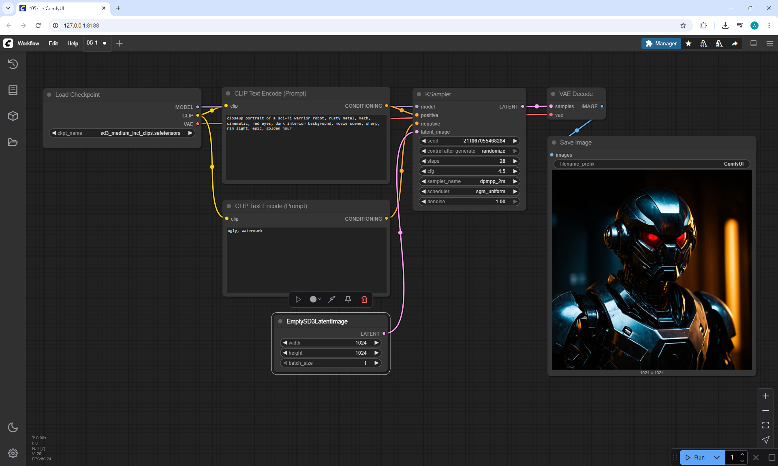Image resolution: width=778 pixels, height=466 pixels.
Task: Open the node library cube icon
Action: point(13,116)
